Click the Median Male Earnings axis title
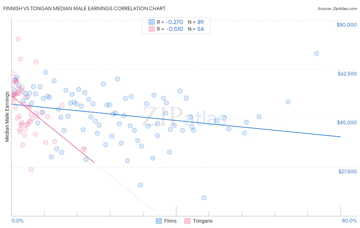The width and height of the screenshot is (360, 228). pyautogui.click(x=7, y=117)
